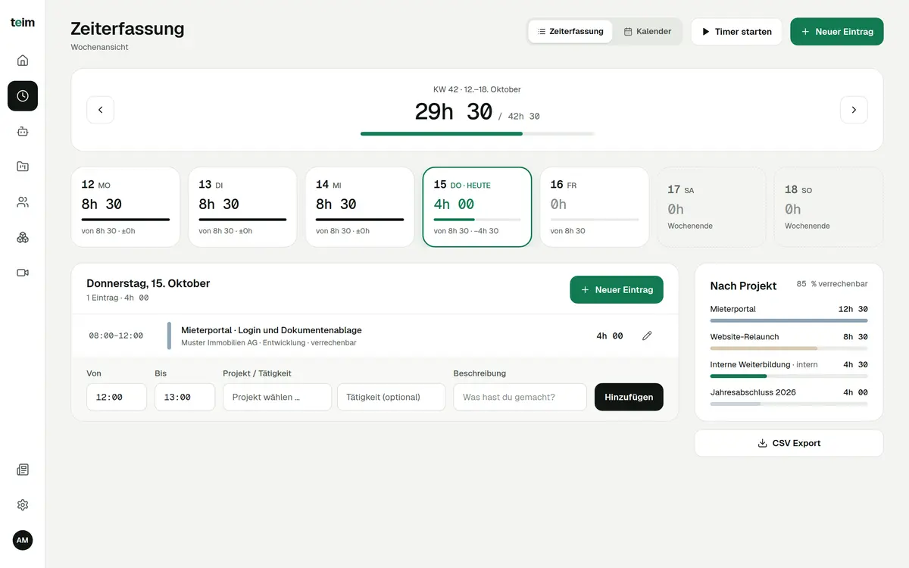Open the Projekt wählen dropdown
Image resolution: width=909 pixels, height=568 pixels.
pyautogui.click(x=277, y=397)
